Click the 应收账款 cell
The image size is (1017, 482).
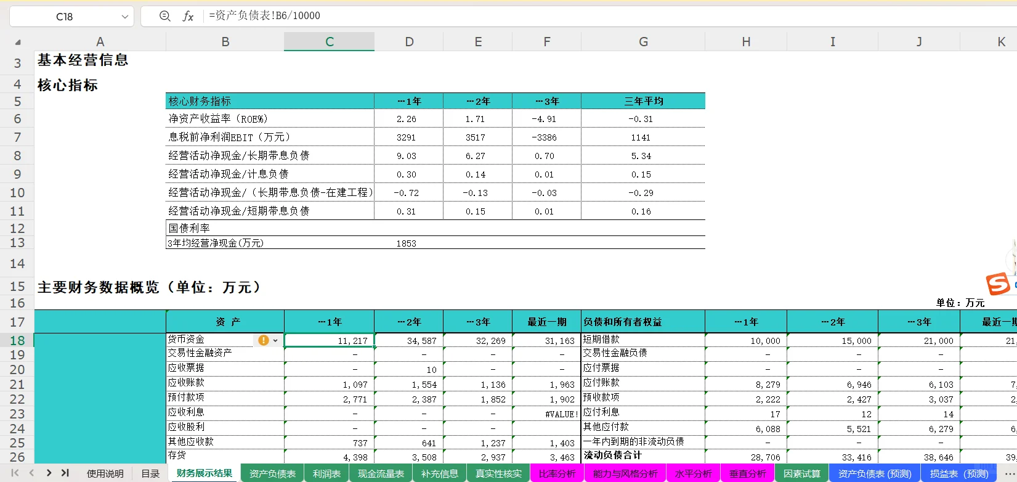pos(225,383)
